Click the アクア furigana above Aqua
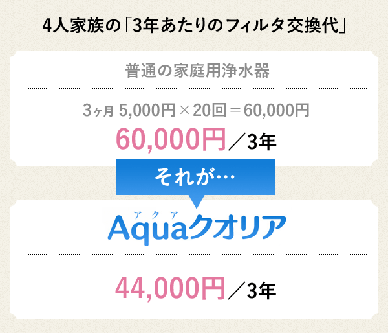This screenshot has height=333, width=388. point(156,215)
